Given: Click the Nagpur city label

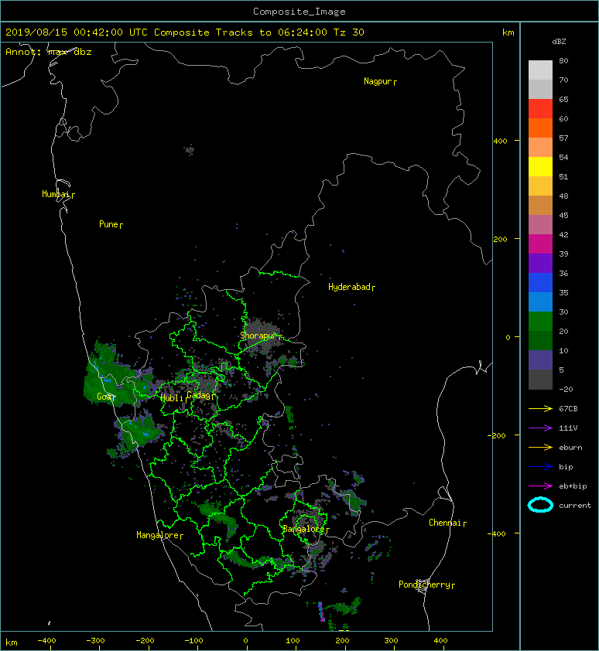Looking at the screenshot, I should tap(378, 81).
